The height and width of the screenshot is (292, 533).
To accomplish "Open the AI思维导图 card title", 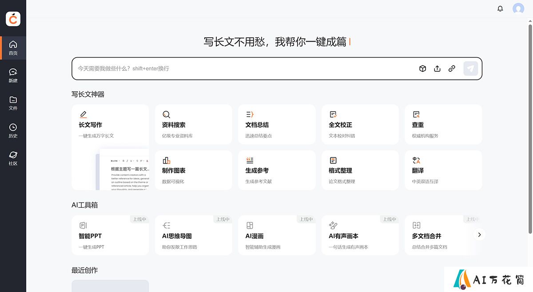I will (x=177, y=236).
